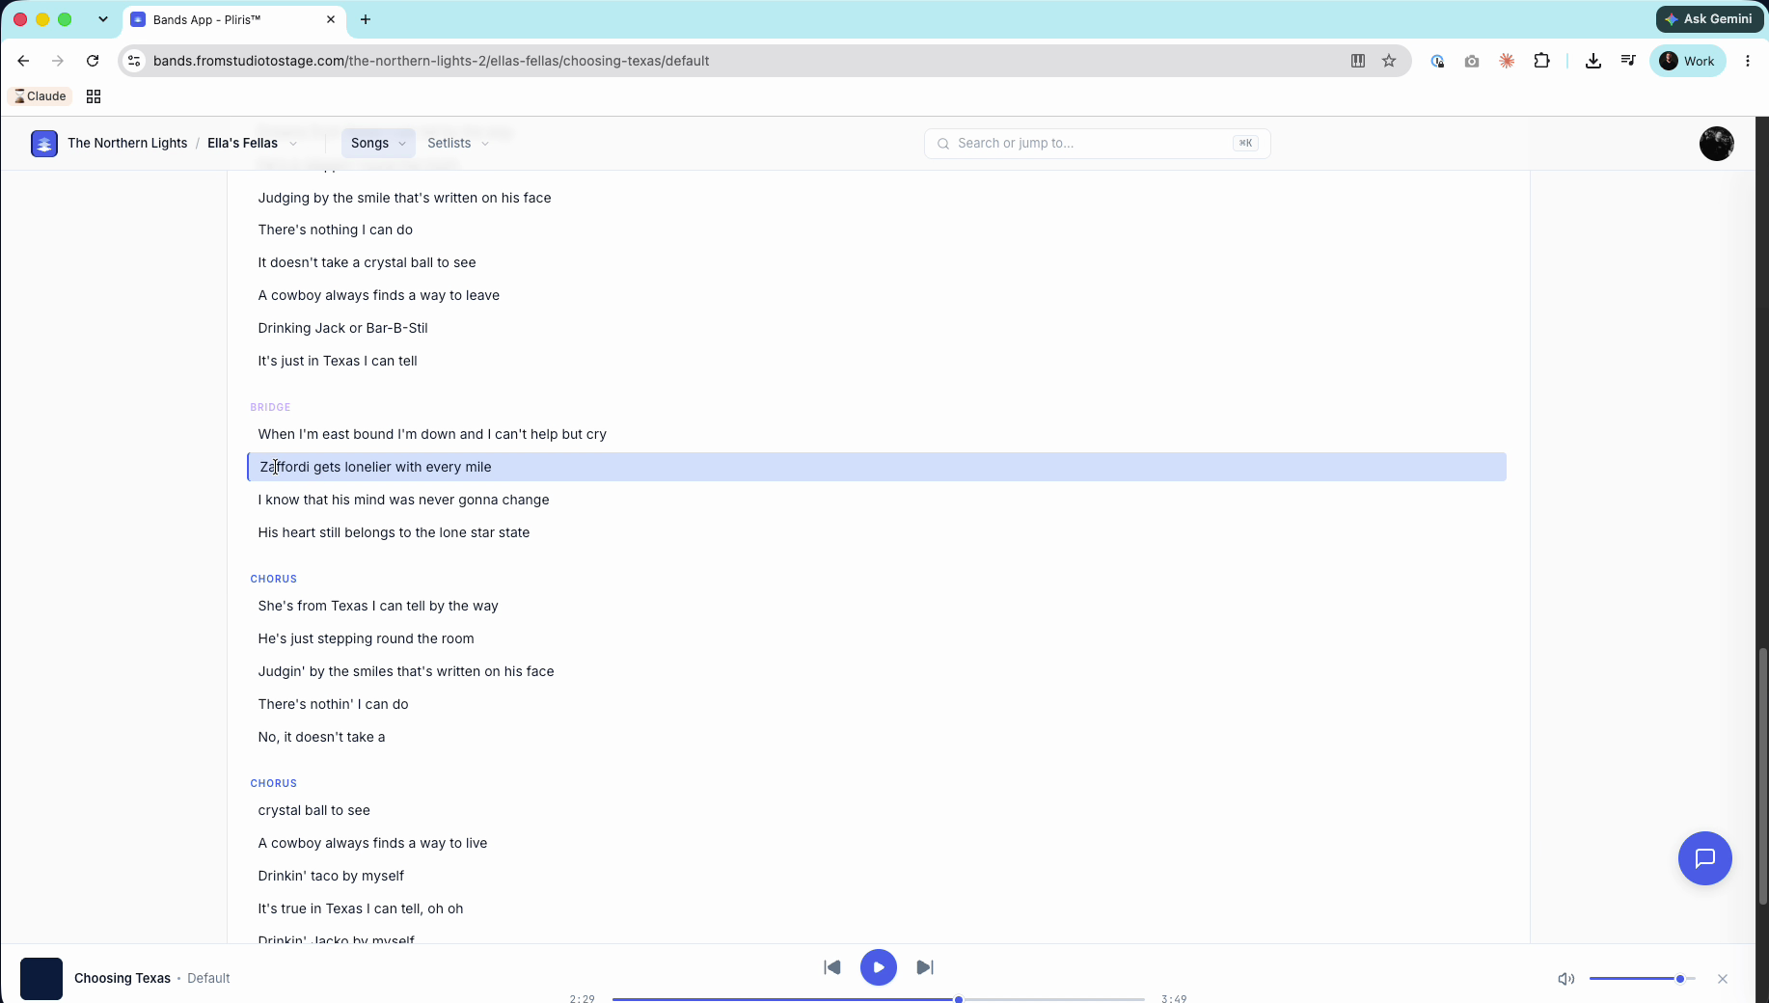The width and height of the screenshot is (1769, 1003).
Task: Click the Ask Gemini button
Action: (1709, 19)
